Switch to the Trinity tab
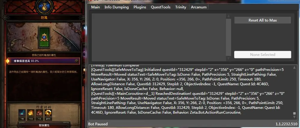The image size is (300, 128). click(x=181, y=7)
